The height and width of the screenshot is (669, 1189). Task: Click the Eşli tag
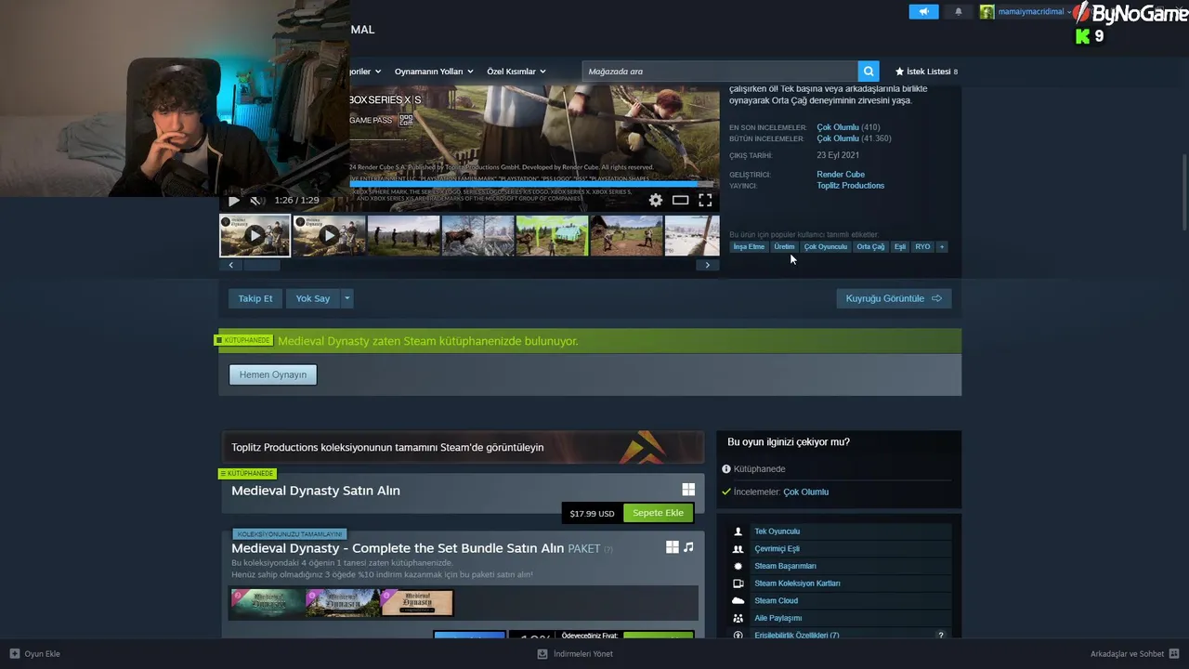(x=900, y=246)
